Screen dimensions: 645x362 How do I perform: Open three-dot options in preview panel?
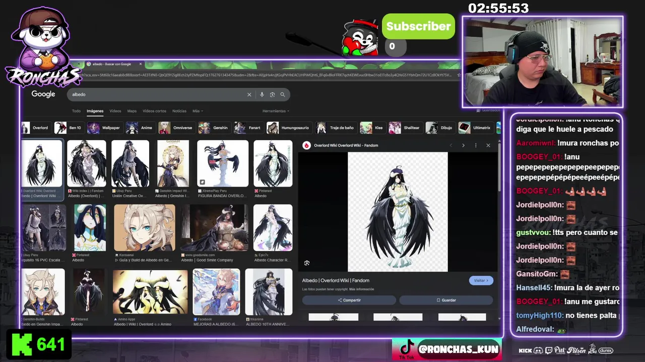click(x=476, y=145)
